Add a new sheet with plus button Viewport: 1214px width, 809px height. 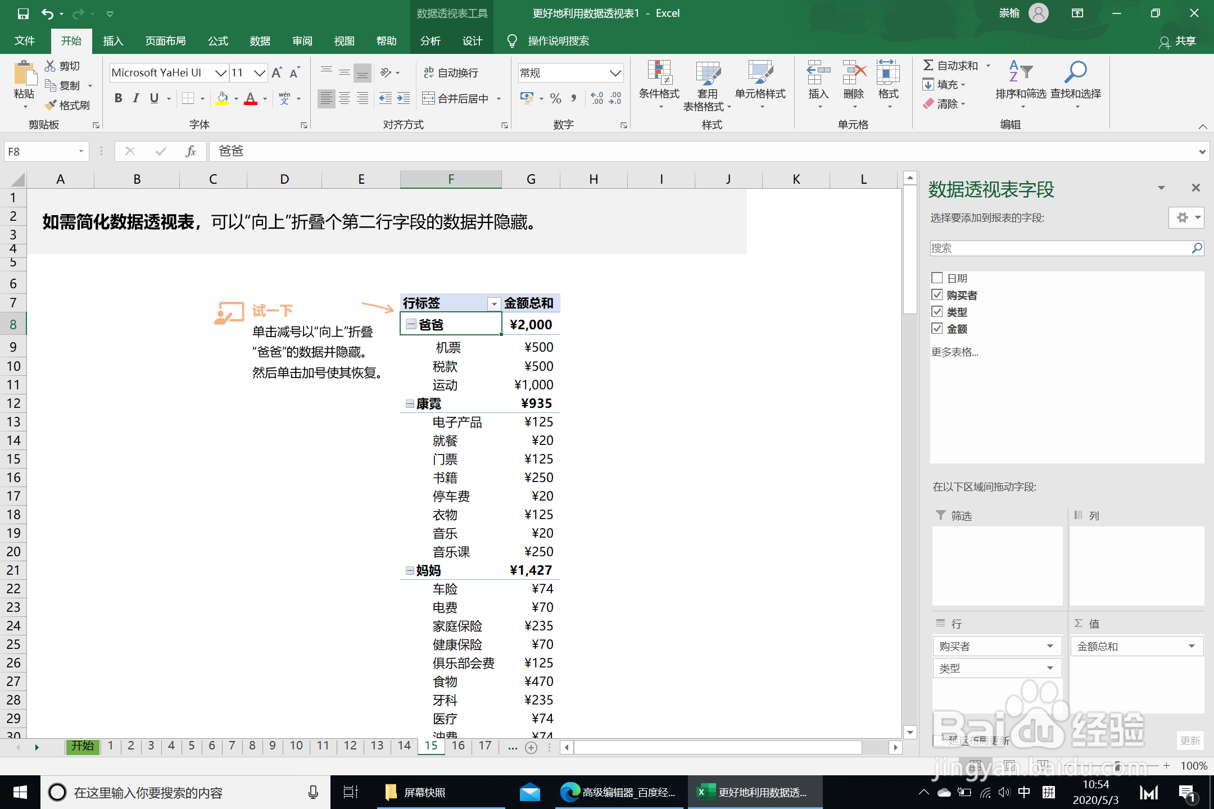(531, 747)
